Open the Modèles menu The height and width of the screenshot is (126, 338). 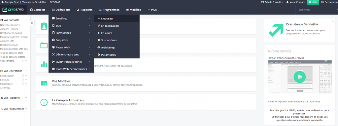pyautogui.click(x=134, y=10)
